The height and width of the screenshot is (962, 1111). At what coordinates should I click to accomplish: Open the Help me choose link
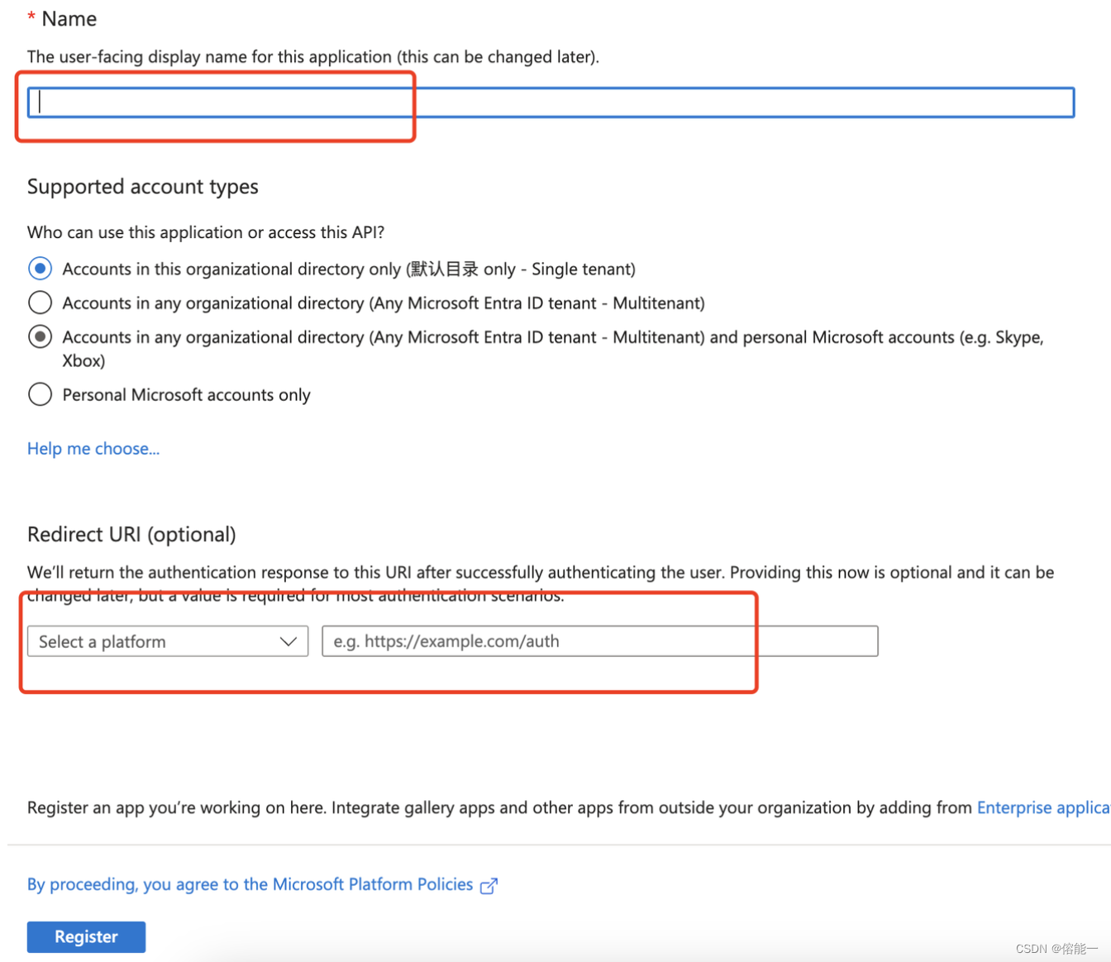click(x=93, y=449)
